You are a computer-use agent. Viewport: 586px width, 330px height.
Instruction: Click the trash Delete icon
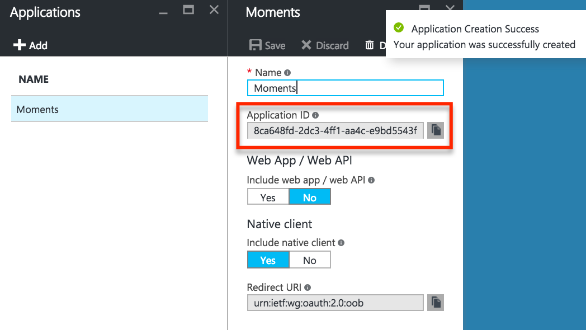[x=369, y=45]
